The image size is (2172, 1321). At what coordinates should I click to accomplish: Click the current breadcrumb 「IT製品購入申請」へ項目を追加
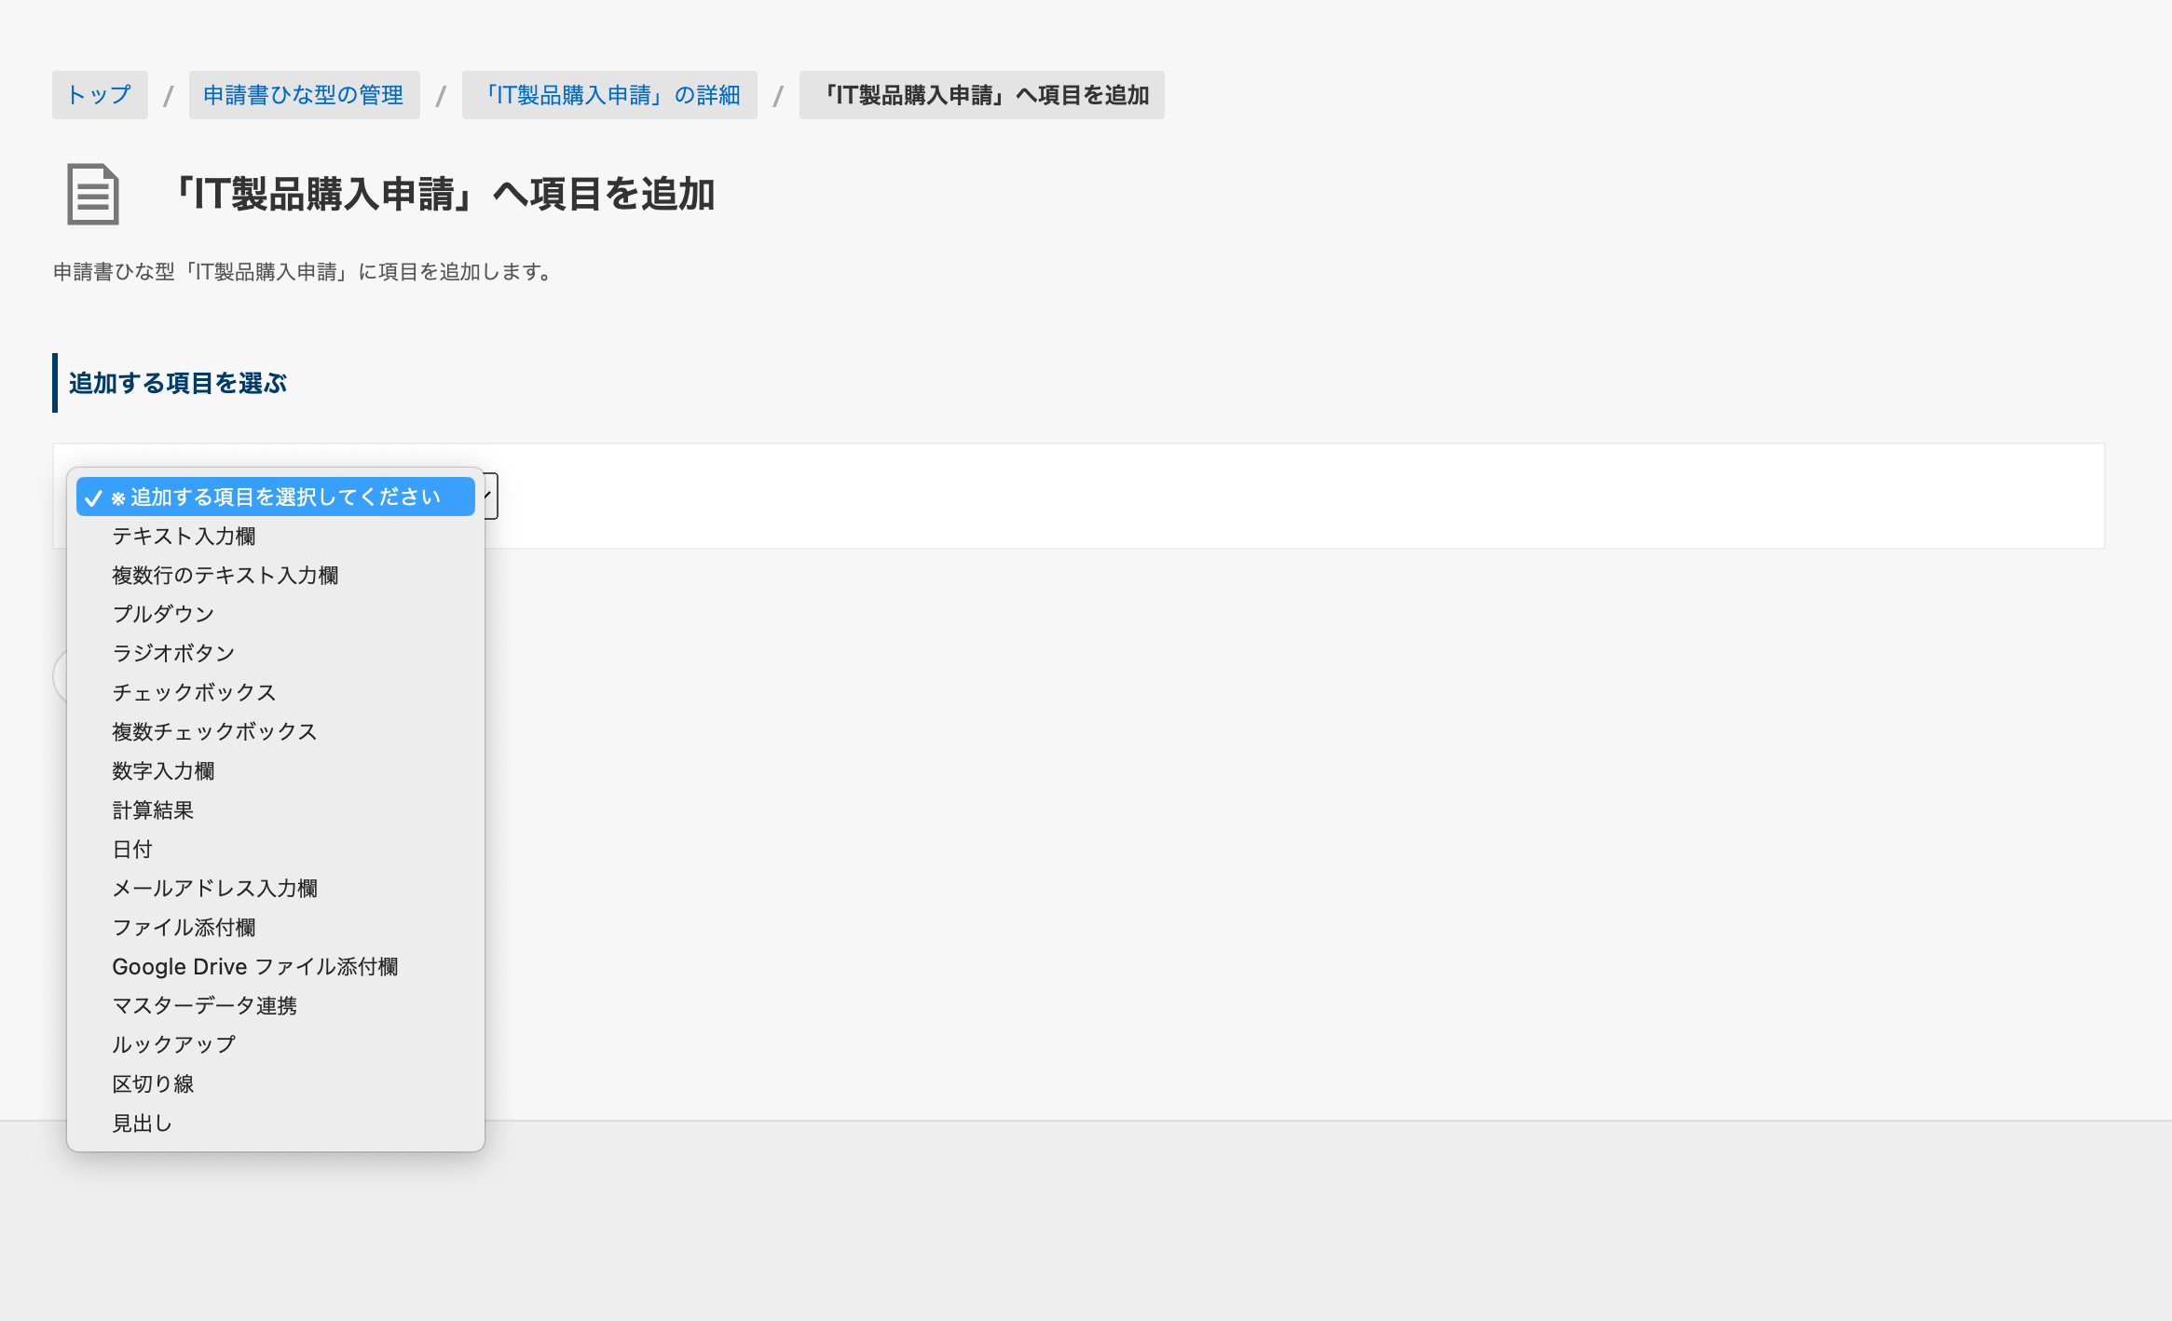[x=982, y=95]
